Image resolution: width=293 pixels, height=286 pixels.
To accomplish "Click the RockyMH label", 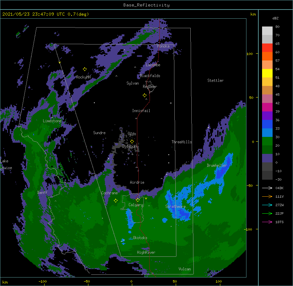I will (83, 77).
